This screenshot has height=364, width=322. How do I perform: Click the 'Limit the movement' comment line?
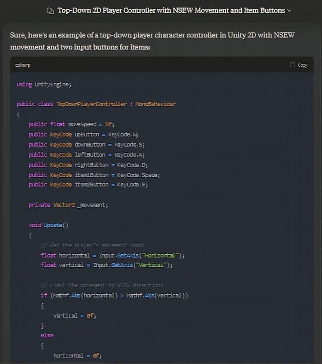[x=102, y=285]
